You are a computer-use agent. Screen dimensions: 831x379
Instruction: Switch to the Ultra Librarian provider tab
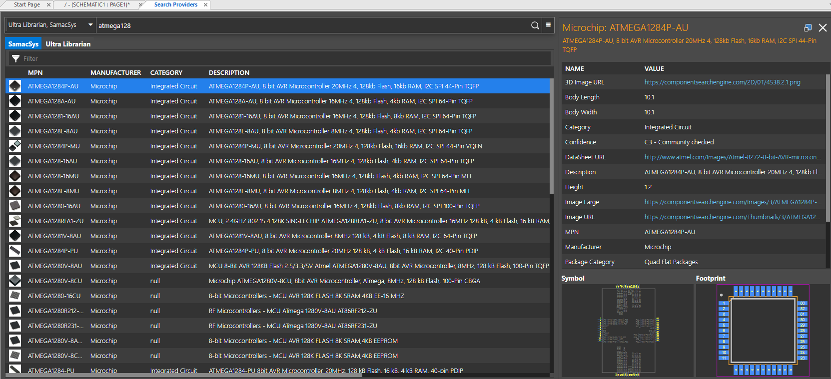point(68,44)
